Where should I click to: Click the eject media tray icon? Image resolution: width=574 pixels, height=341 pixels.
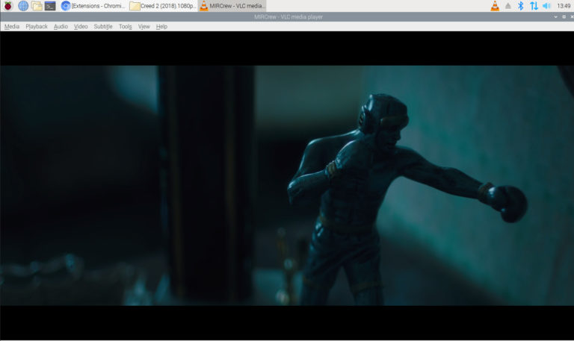click(x=508, y=6)
